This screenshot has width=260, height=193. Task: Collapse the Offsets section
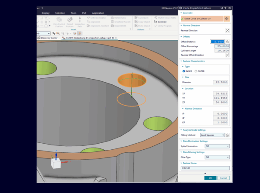click(x=181, y=37)
